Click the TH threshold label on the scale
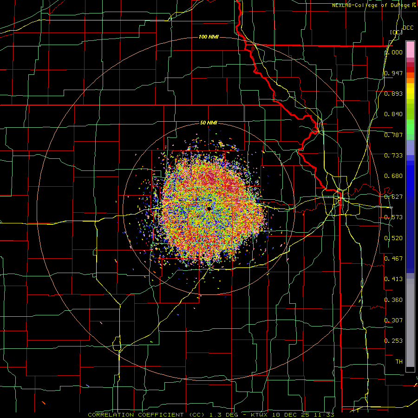Viewport: 418px width, 418px height. click(x=399, y=361)
